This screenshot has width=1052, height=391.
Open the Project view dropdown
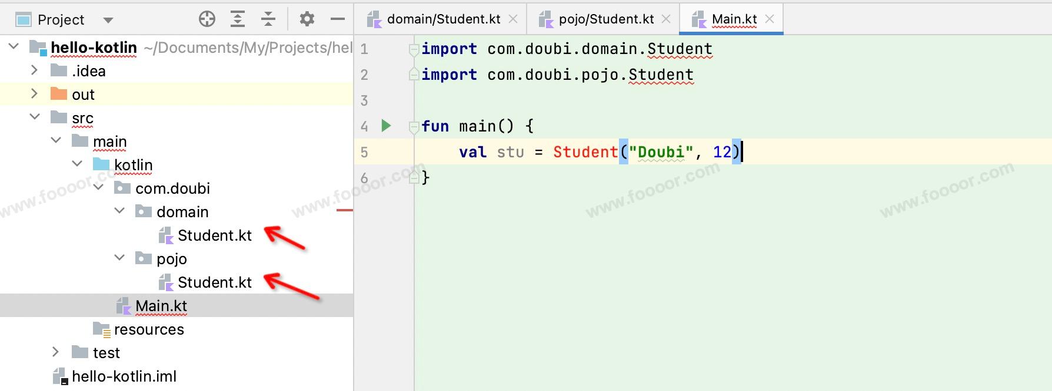(x=108, y=20)
